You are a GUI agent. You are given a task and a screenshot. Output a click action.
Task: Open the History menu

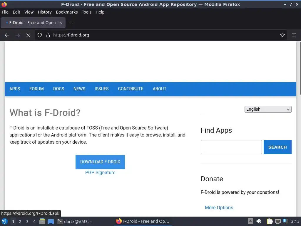[x=45, y=12]
